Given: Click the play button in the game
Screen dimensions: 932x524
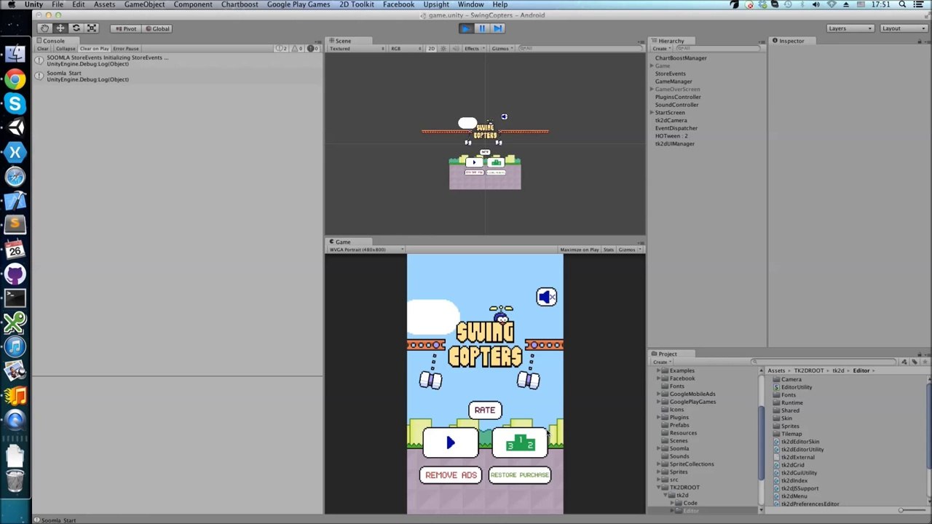Looking at the screenshot, I should point(451,442).
